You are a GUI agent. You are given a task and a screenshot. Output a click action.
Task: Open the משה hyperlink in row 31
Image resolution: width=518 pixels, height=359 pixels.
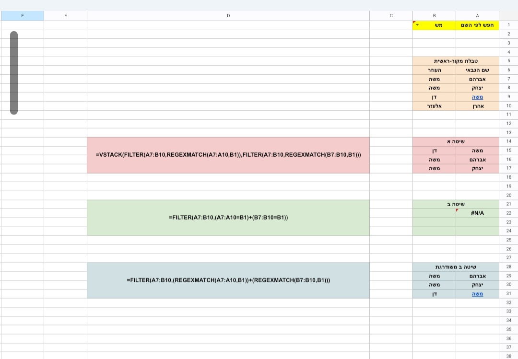tap(477, 294)
